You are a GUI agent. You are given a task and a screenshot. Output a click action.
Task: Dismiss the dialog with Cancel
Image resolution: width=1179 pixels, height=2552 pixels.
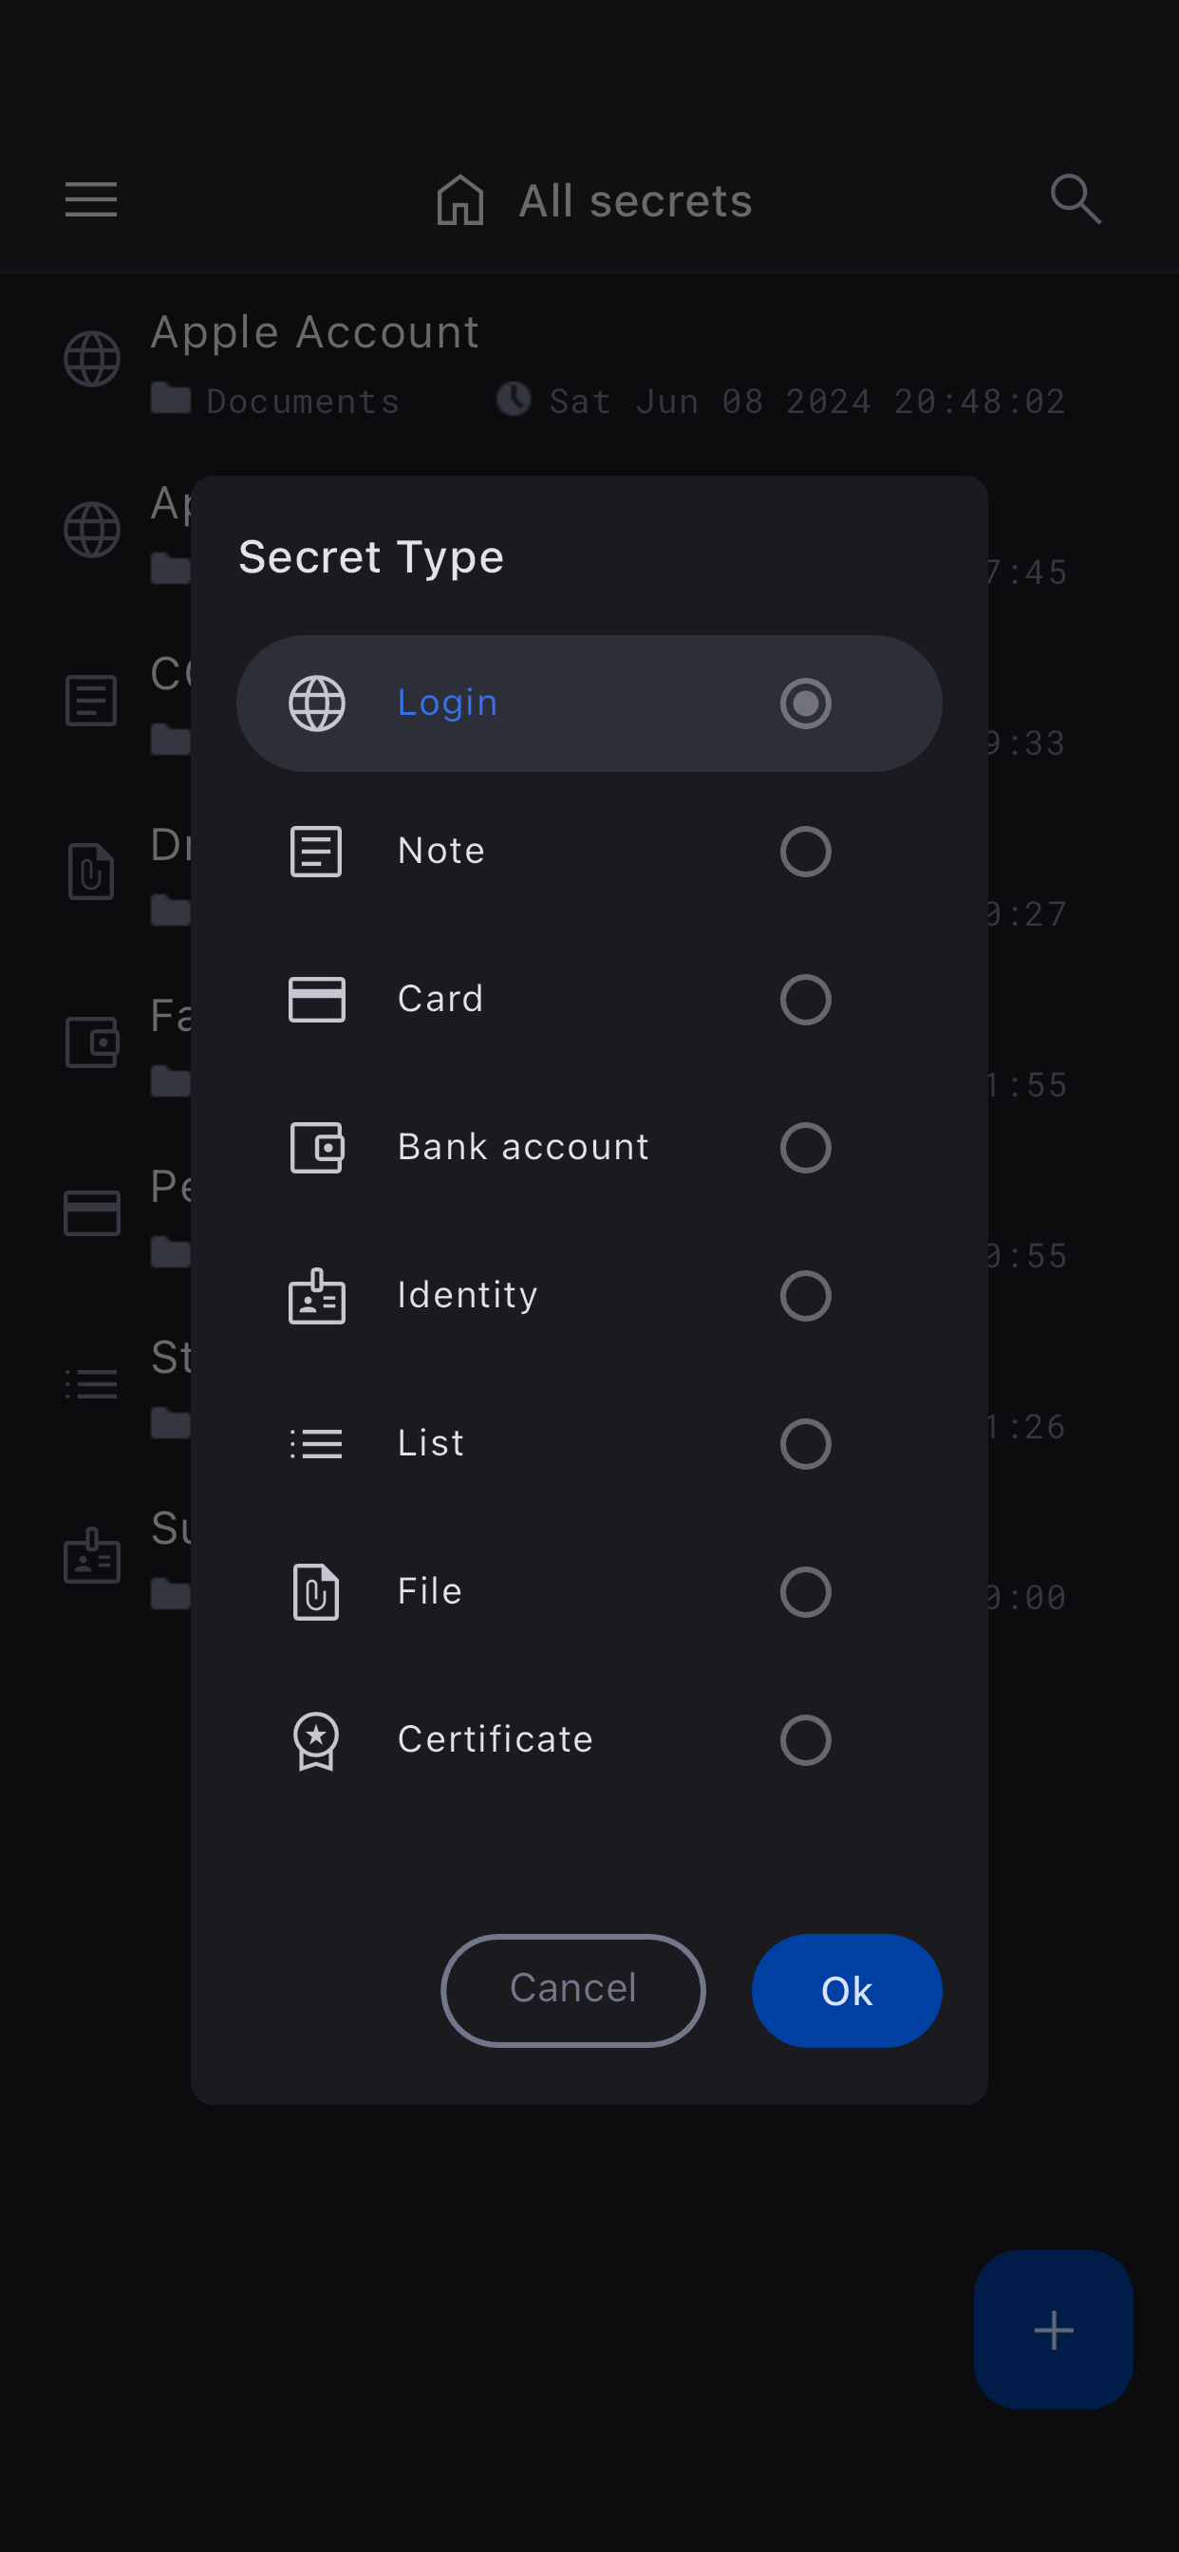[572, 1989]
